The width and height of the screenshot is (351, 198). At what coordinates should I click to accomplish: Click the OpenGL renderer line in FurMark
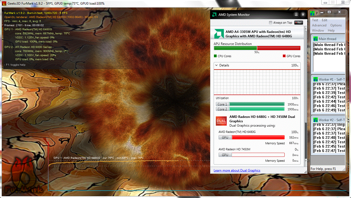[x=51, y=17]
